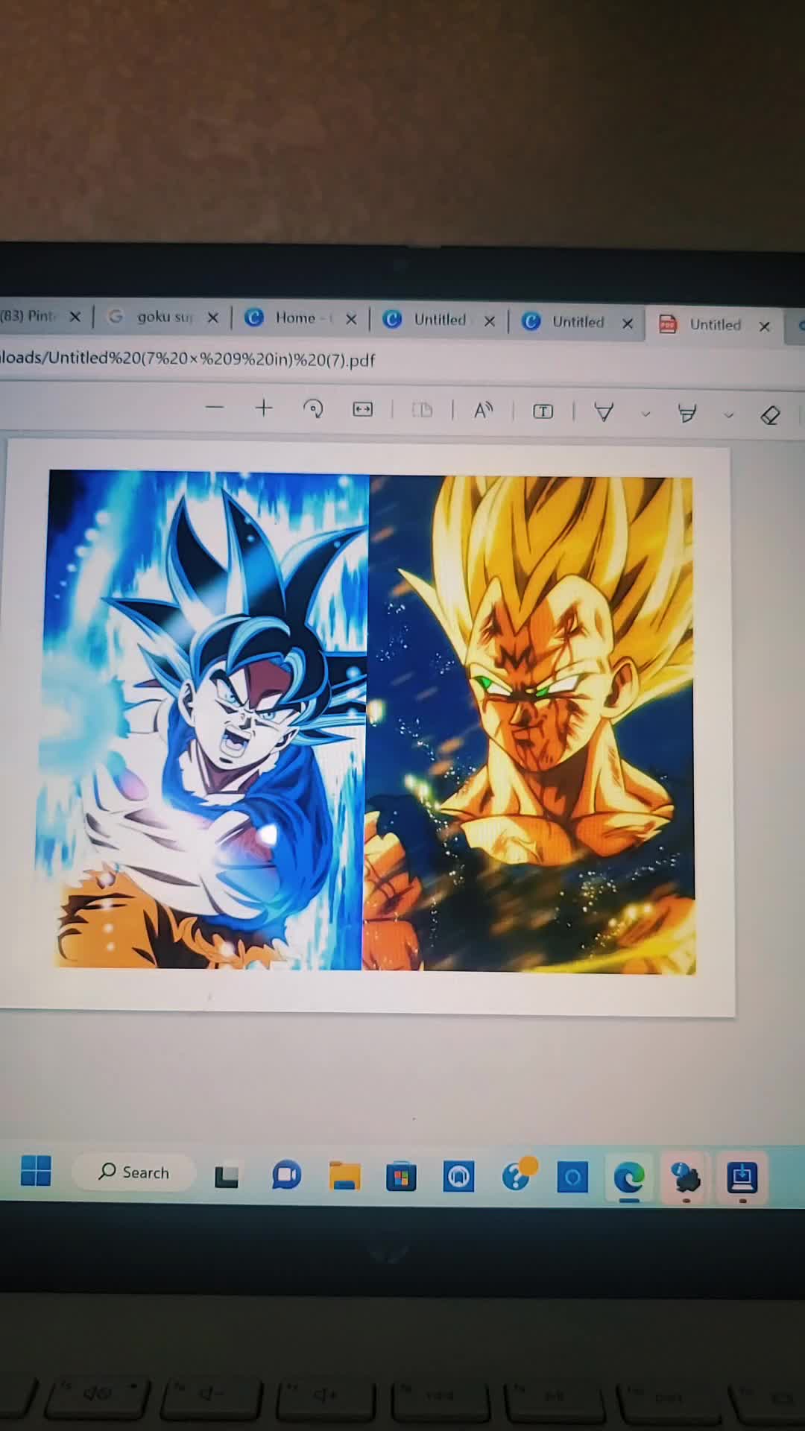Open the download app on taskbar
Image resolution: width=805 pixels, height=1431 pixels.
742,1178
